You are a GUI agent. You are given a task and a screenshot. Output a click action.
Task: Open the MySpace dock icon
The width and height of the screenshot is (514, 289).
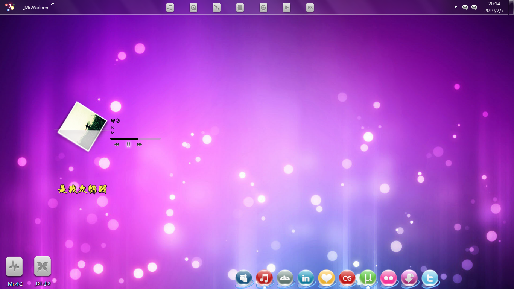click(244, 278)
